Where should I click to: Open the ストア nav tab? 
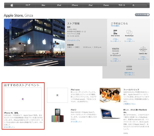(28, 5)
